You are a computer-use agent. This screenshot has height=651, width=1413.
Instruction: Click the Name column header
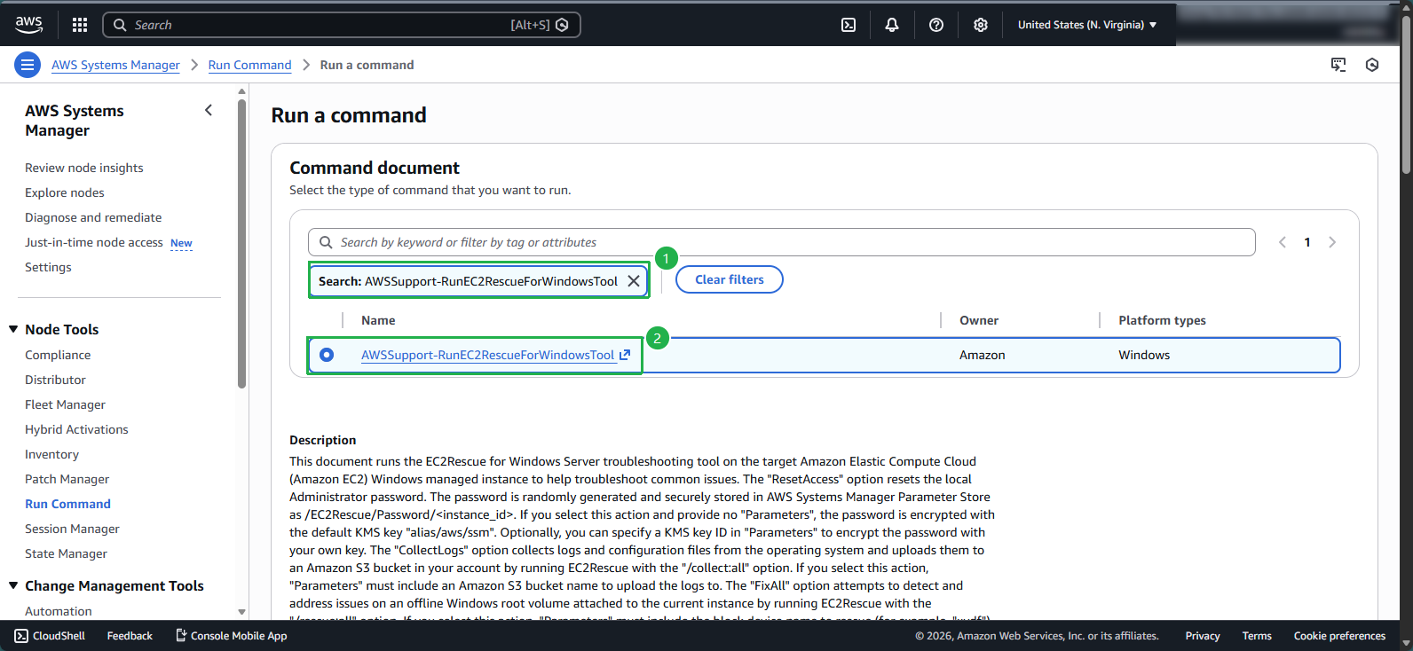[378, 320]
